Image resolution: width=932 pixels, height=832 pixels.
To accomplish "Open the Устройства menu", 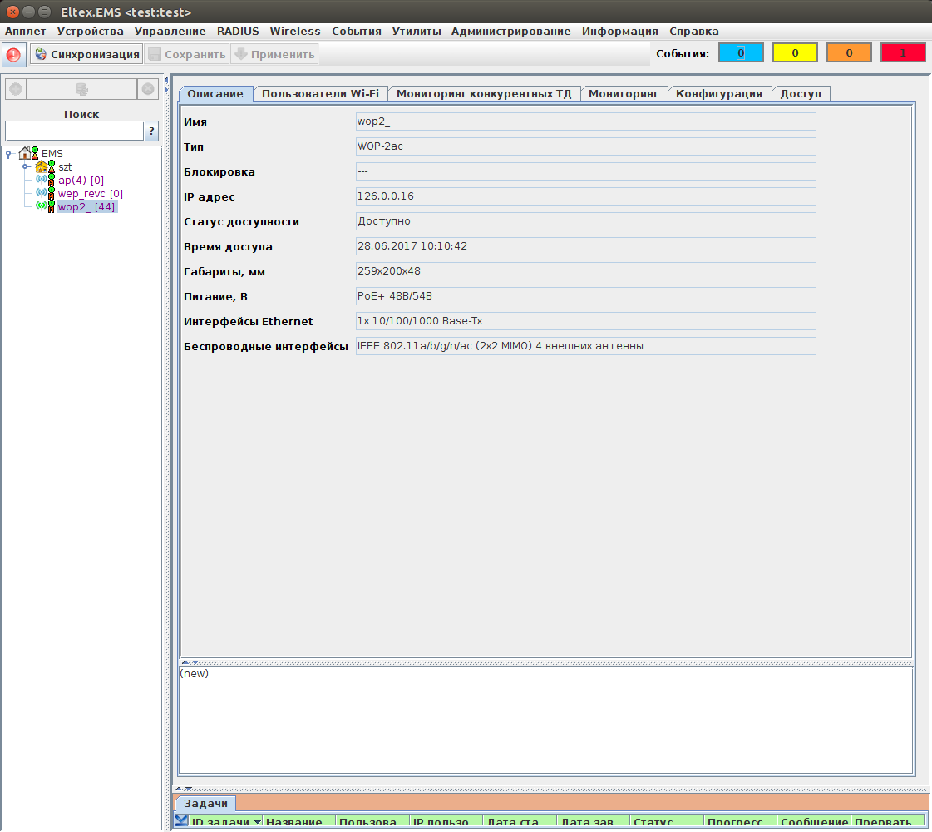I will coord(91,31).
